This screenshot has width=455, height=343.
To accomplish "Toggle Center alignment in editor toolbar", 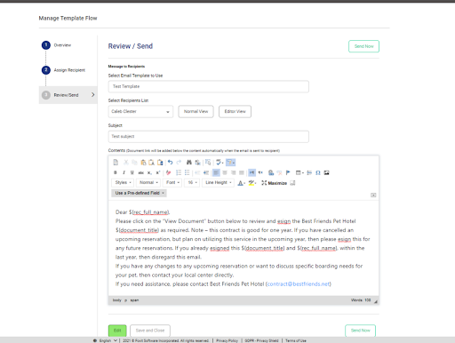I will [x=225, y=172].
